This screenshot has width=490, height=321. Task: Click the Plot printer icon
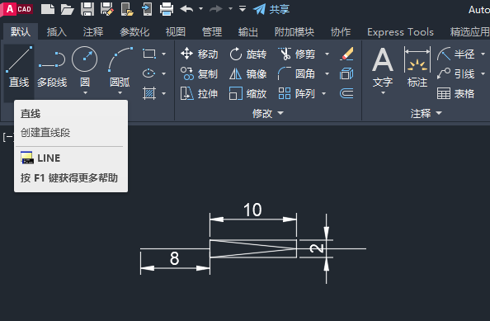tap(167, 9)
